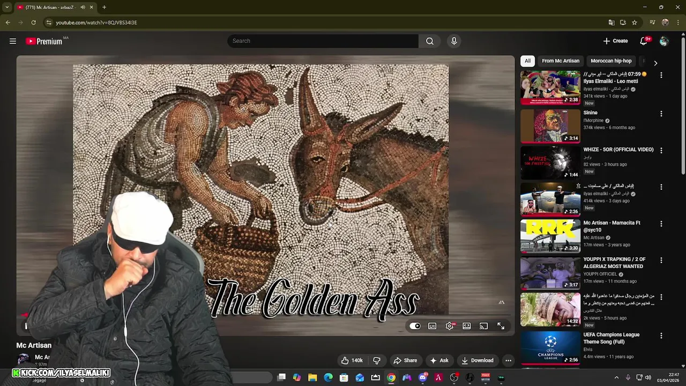Open options for UEFA Champions League video
Image resolution: width=686 pixels, height=386 pixels.
pos(661,336)
